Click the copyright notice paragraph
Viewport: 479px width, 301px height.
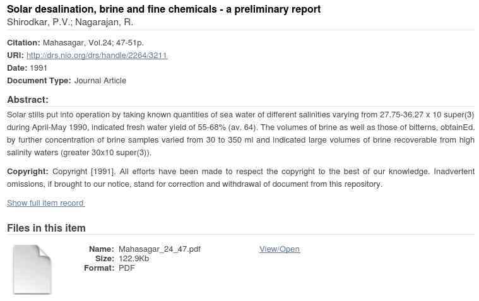point(240,178)
